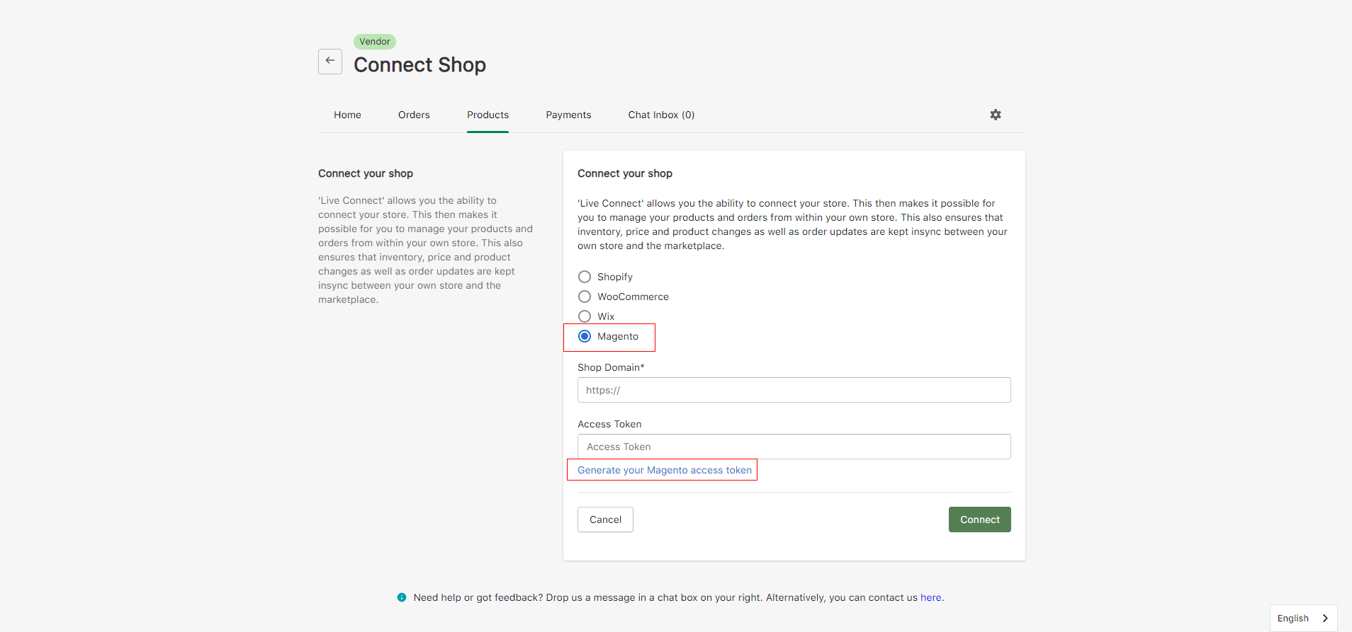Focus the Shop Domain input field
Image resolution: width=1352 pixels, height=632 pixels.
794,390
